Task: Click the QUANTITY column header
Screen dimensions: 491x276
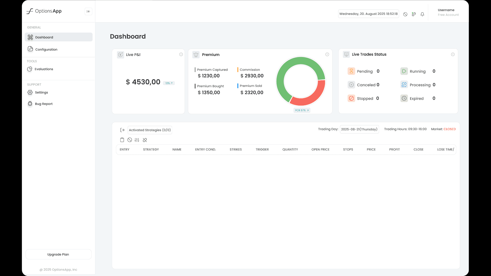Action: coord(290,149)
